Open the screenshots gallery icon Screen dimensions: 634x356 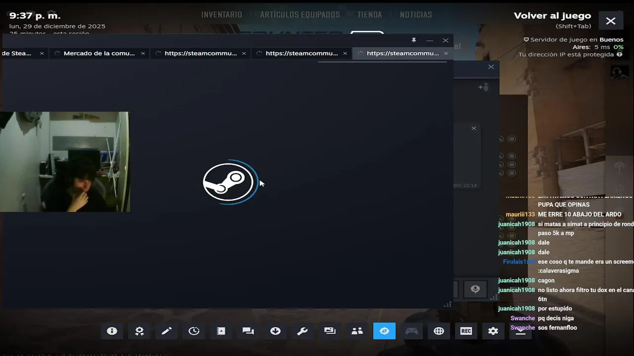click(330, 331)
